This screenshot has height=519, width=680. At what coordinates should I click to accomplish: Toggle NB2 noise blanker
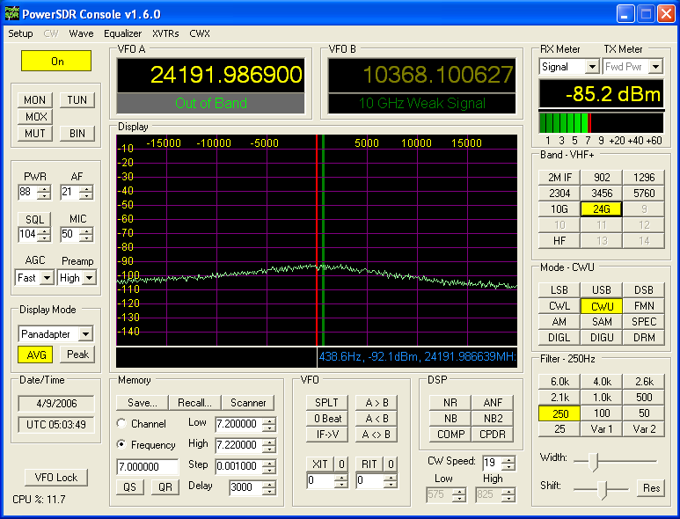[493, 419]
